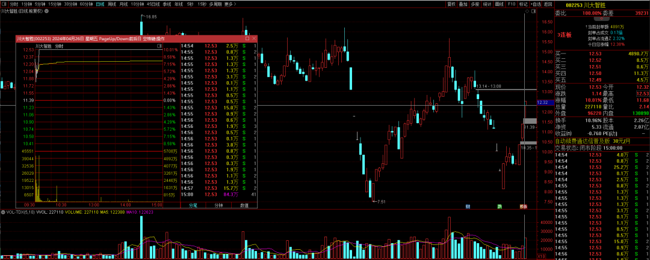Click 买一 price 12.53 row

[x=602, y=53]
